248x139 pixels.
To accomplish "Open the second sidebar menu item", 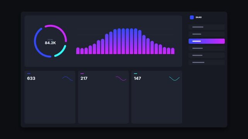I will click(207, 34).
